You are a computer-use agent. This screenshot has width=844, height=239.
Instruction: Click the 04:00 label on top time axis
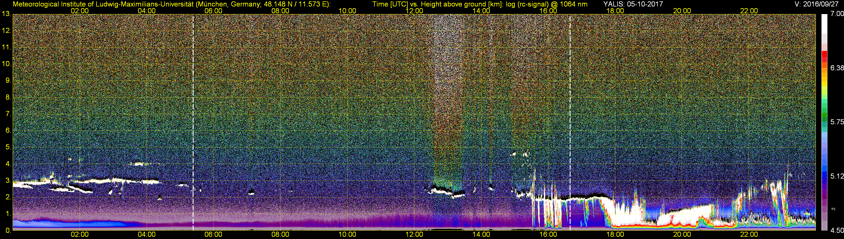click(x=147, y=11)
